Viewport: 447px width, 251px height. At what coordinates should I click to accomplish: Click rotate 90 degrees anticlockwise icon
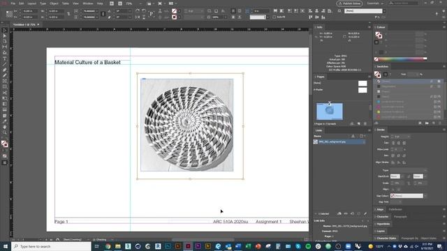[144, 11]
